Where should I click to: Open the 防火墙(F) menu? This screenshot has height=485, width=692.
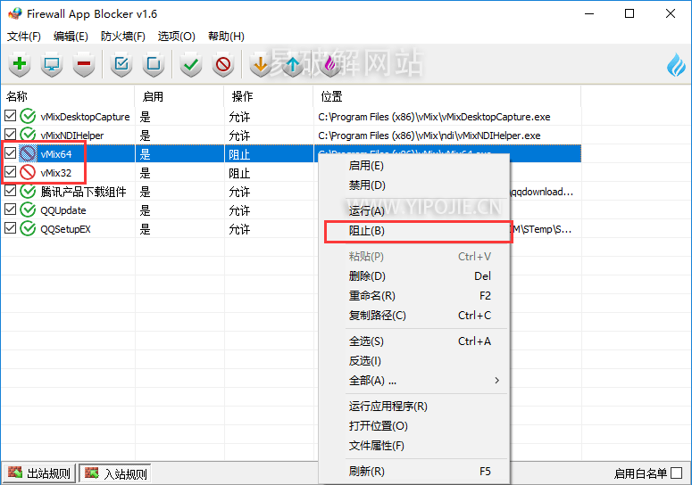click(x=122, y=37)
